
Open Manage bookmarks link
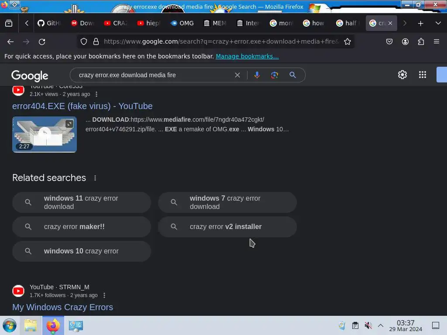tap(247, 56)
